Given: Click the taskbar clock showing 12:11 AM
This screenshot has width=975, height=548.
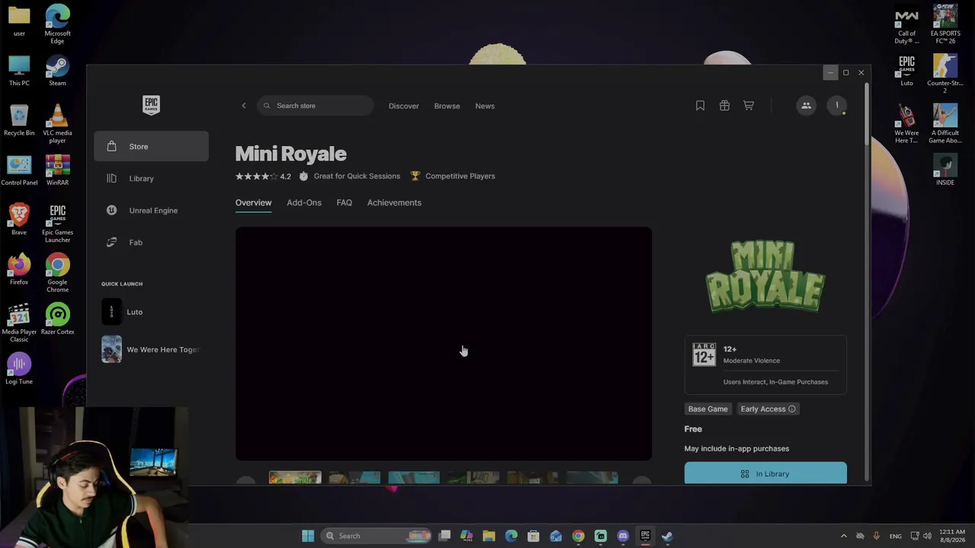Looking at the screenshot, I should pos(952,536).
